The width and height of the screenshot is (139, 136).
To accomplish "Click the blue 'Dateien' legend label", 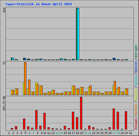I will [136, 67].
